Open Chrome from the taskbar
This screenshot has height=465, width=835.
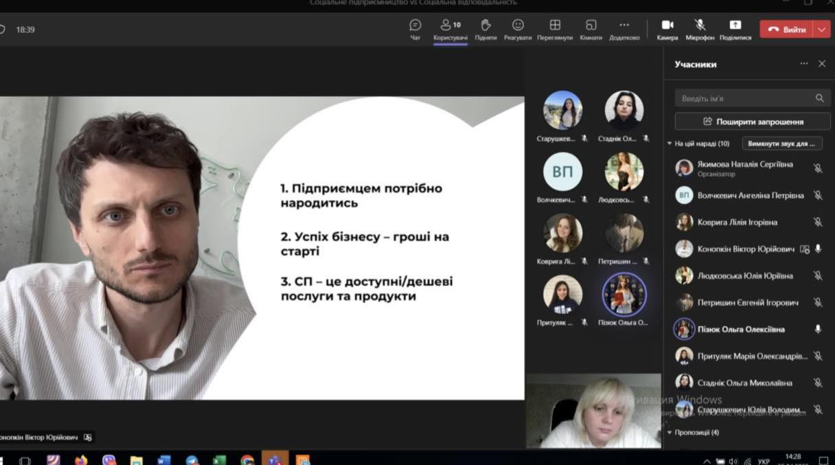tap(247, 460)
